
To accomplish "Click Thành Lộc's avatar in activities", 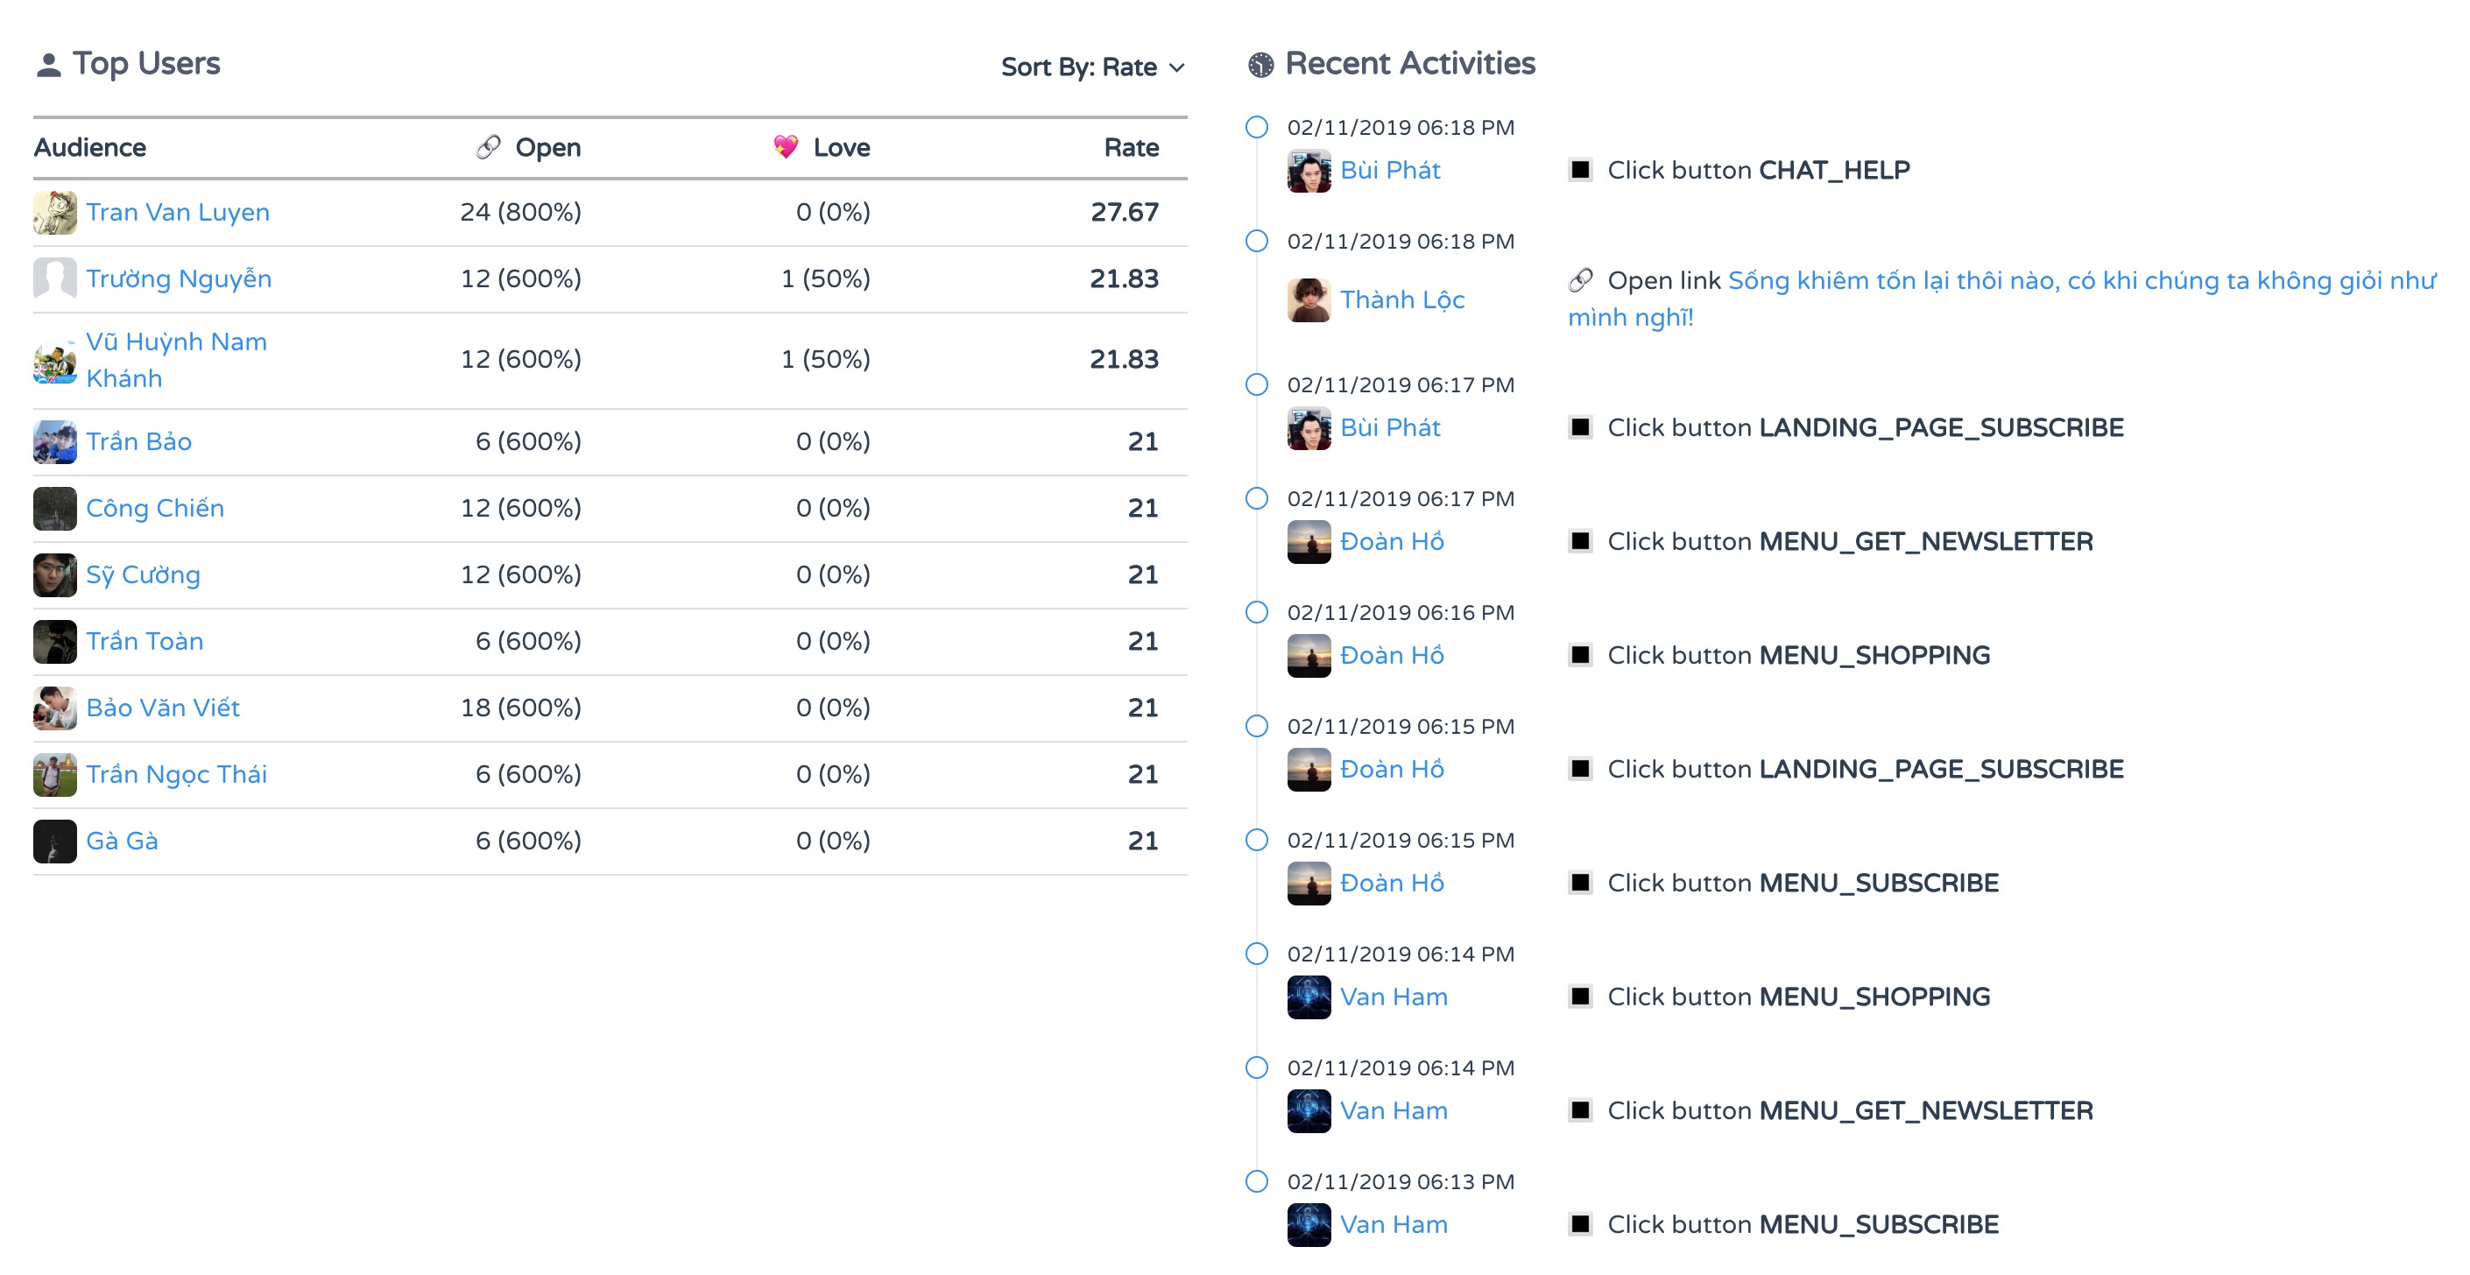I will 1308,300.
